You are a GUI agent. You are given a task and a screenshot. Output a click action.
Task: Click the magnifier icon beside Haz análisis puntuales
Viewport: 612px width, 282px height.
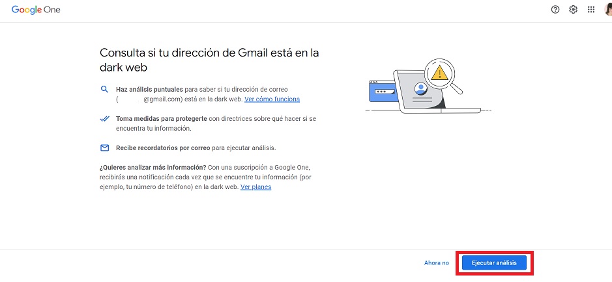(x=104, y=89)
